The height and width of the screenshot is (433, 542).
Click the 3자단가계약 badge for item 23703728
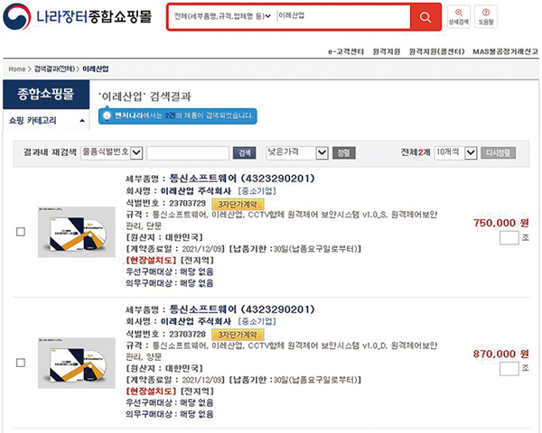238,335
